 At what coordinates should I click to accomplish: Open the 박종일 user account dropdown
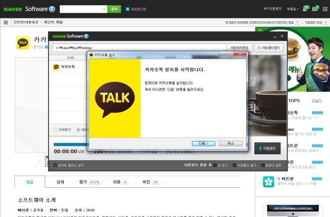pos(293,9)
